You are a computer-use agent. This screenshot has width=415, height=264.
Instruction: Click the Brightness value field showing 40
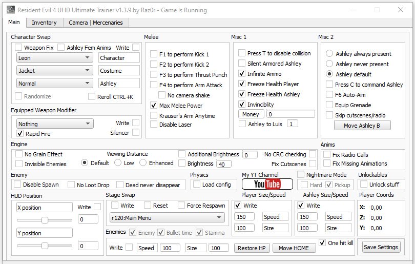point(224,164)
